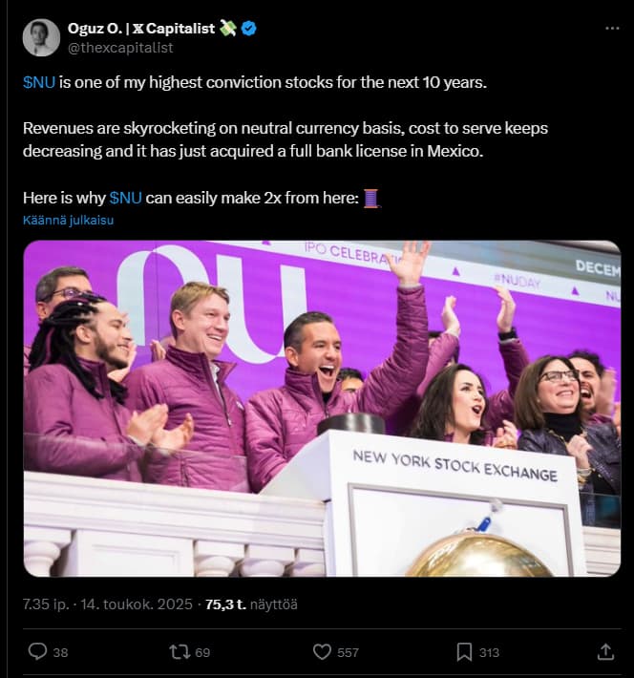Click the 75,3 t. näyttöä view count
634x678 pixels.
pyautogui.click(x=242, y=604)
